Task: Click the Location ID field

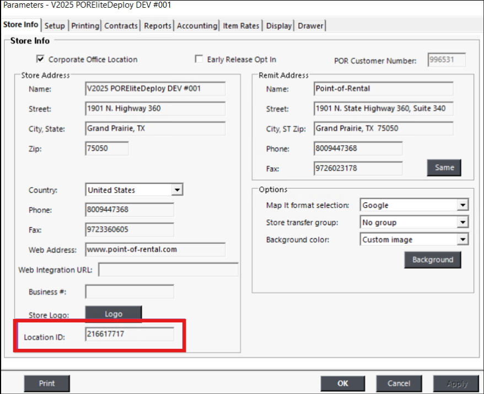Action: pyautogui.click(x=130, y=334)
